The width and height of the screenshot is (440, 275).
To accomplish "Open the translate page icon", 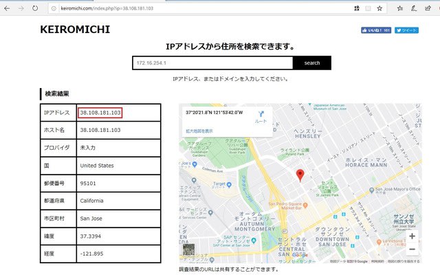I will pos(357,8).
